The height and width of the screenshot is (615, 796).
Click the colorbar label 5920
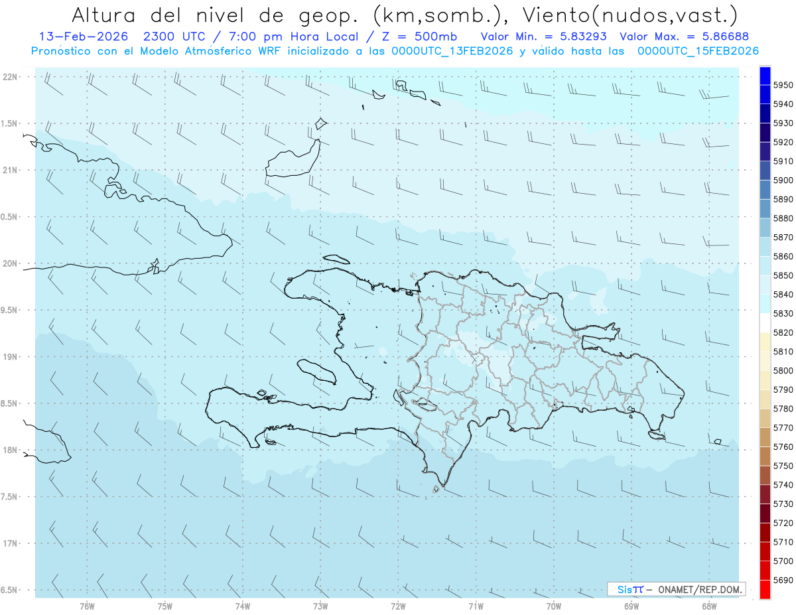[783, 143]
